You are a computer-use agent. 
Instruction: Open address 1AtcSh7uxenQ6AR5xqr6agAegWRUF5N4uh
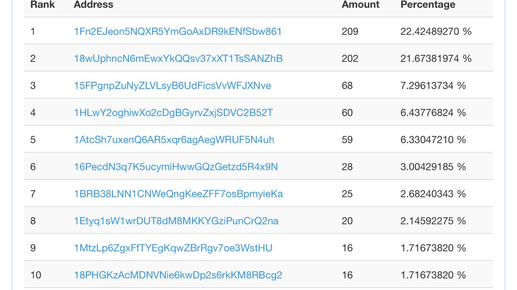coord(174,140)
